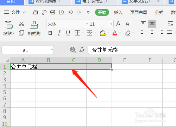Align text right
The width and height of the screenshot is (176, 127).
click(161, 33)
